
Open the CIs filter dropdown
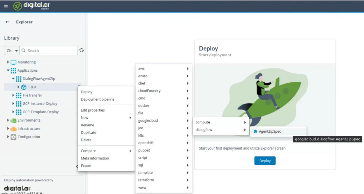tap(12, 50)
